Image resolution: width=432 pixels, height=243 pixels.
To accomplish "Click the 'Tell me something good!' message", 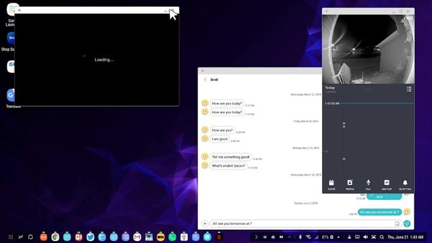I will coord(231,157).
